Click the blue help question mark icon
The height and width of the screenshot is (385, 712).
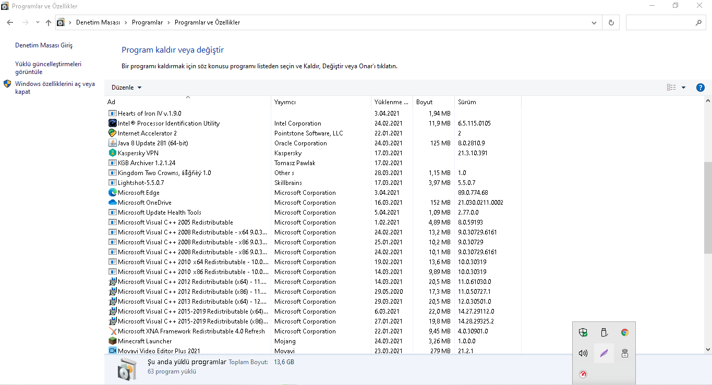pyautogui.click(x=701, y=88)
